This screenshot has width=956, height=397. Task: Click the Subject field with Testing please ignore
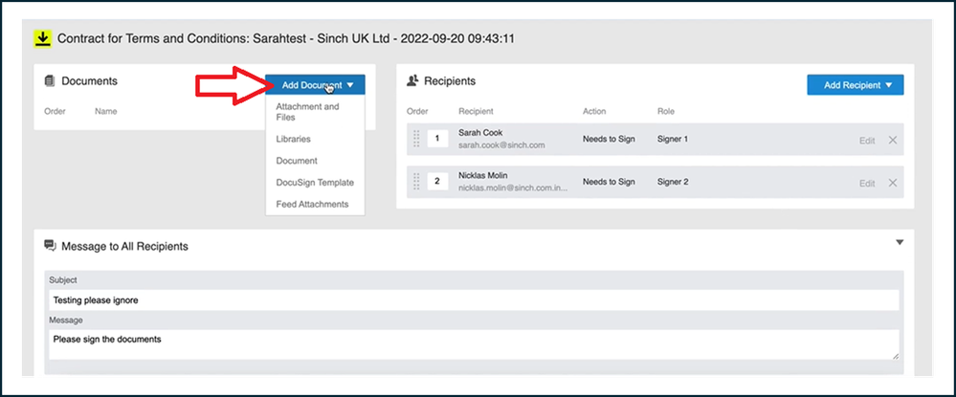click(474, 300)
